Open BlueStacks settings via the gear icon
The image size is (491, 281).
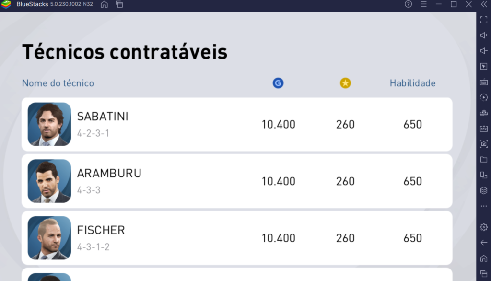click(x=483, y=226)
